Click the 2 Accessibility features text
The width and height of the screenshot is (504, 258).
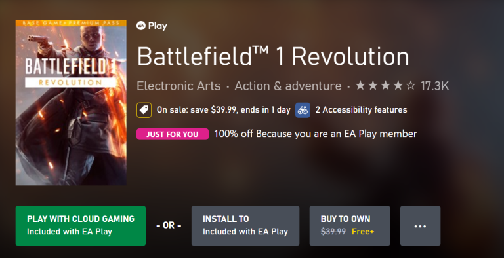point(362,110)
